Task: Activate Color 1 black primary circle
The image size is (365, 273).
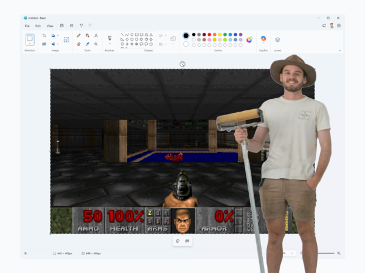Action: click(x=186, y=36)
